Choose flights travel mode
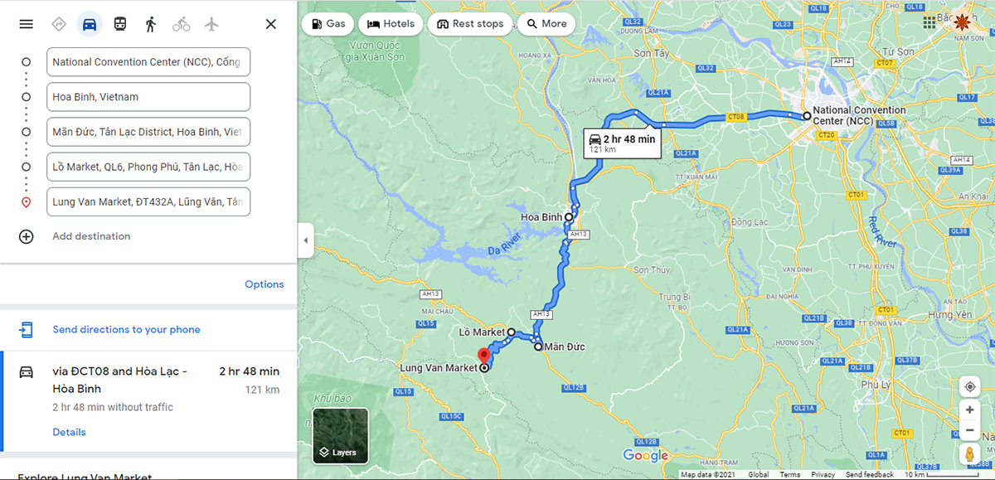Screen dimensions: 995x480 tap(211, 24)
